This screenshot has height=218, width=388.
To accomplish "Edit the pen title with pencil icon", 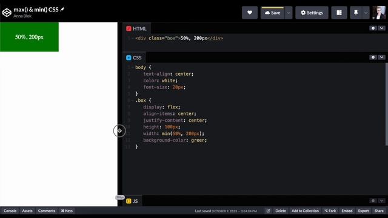I will 62,10.
